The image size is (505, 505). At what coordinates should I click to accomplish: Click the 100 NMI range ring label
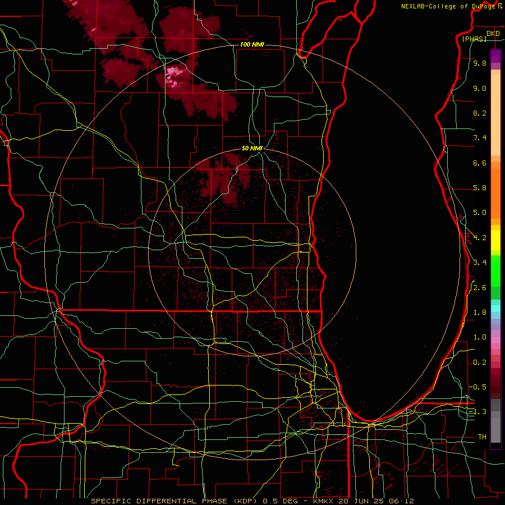click(x=252, y=44)
